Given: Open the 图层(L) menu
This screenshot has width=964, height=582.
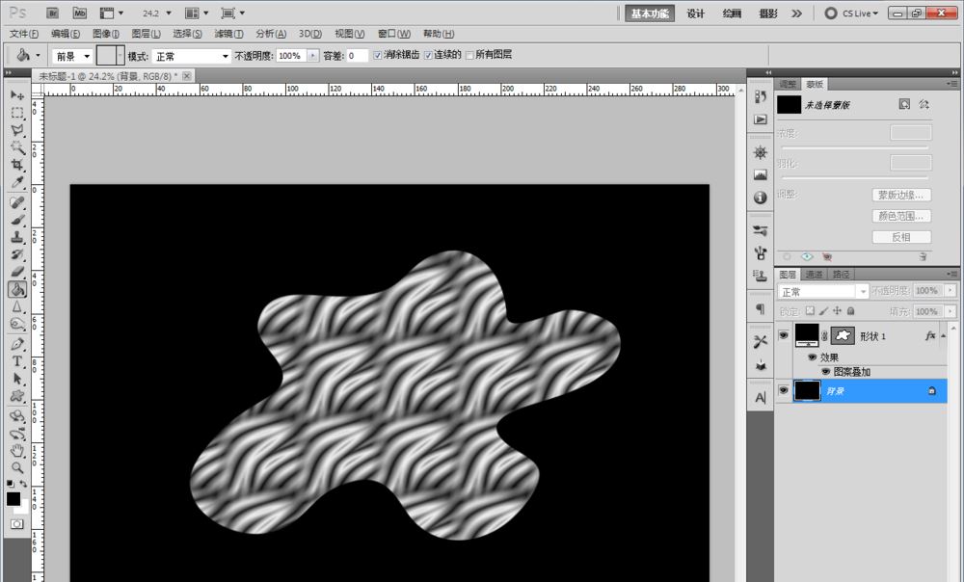Looking at the screenshot, I should [146, 34].
